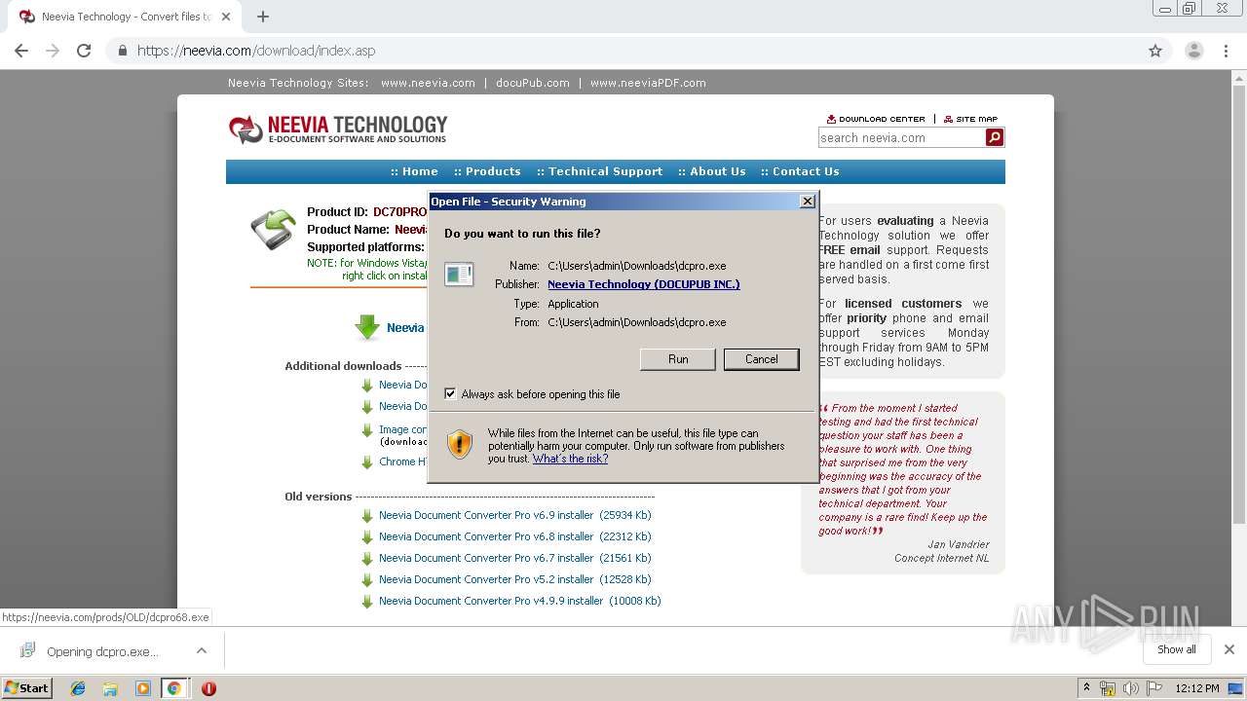Image resolution: width=1247 pixels, height=701 pixels.
Task: Click the docuPub.com site link
Action: pos(532,83)
